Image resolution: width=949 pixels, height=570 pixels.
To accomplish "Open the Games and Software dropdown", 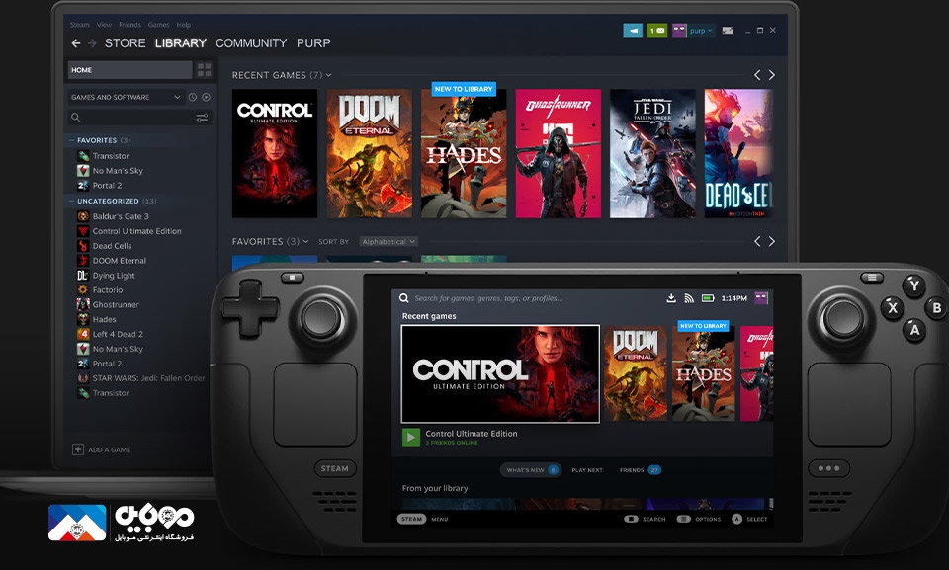I will tap(126, 97).
